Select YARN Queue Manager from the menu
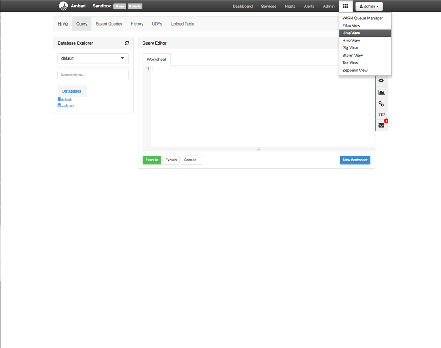 pos(365,18)
